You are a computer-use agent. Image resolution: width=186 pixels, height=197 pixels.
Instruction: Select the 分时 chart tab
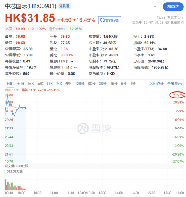pos(10,84)
